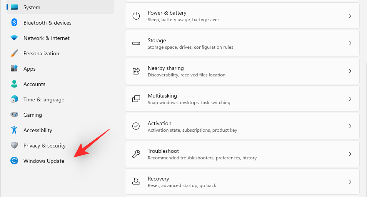367x197 pixels.
Task: Click the Accessibility figure icon
Action: (14, 130)
